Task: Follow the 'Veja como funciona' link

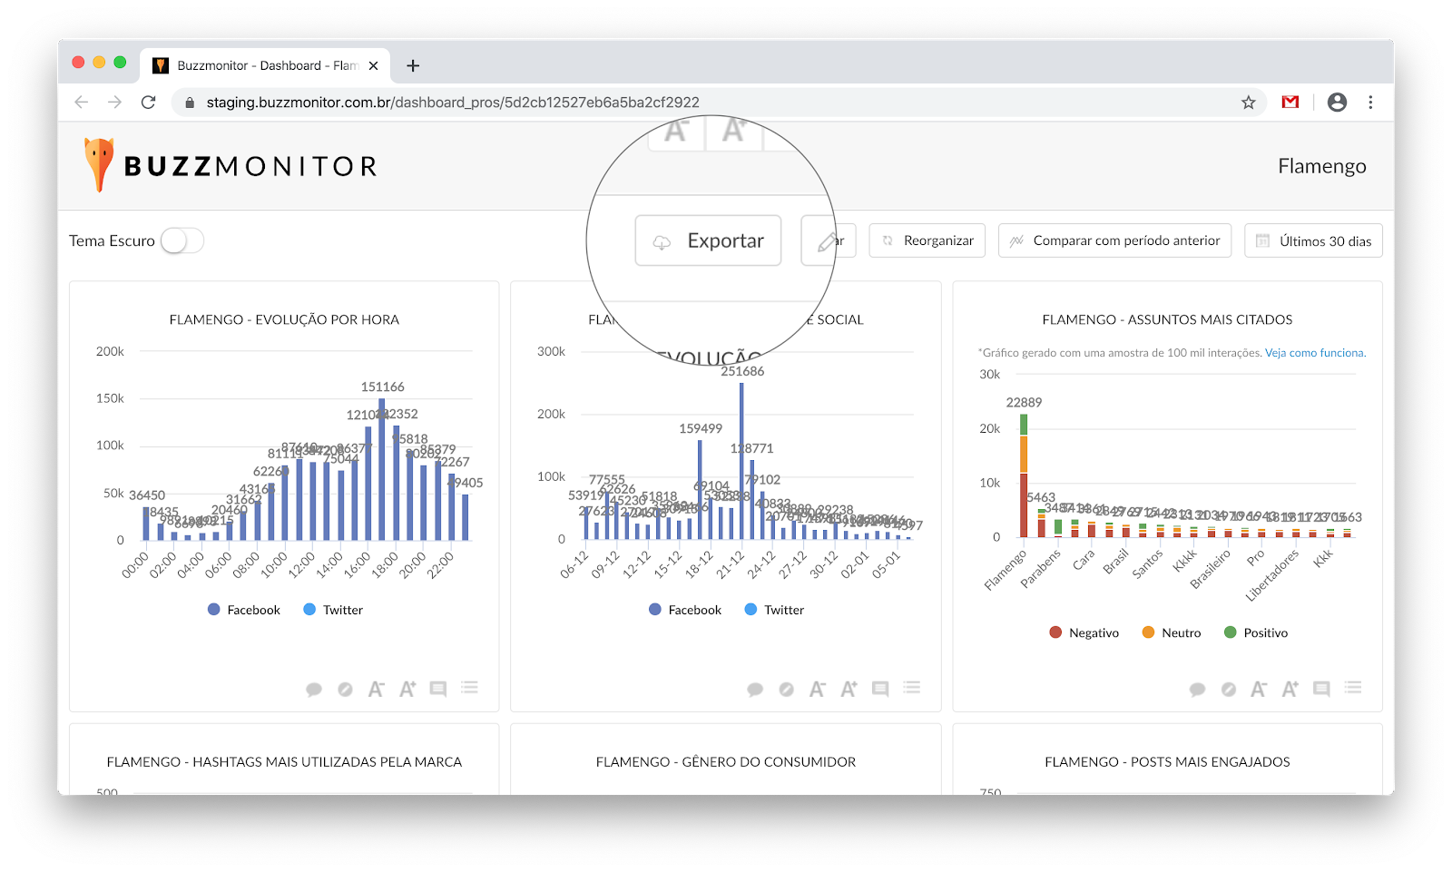Action: (x=1315, y=353)
